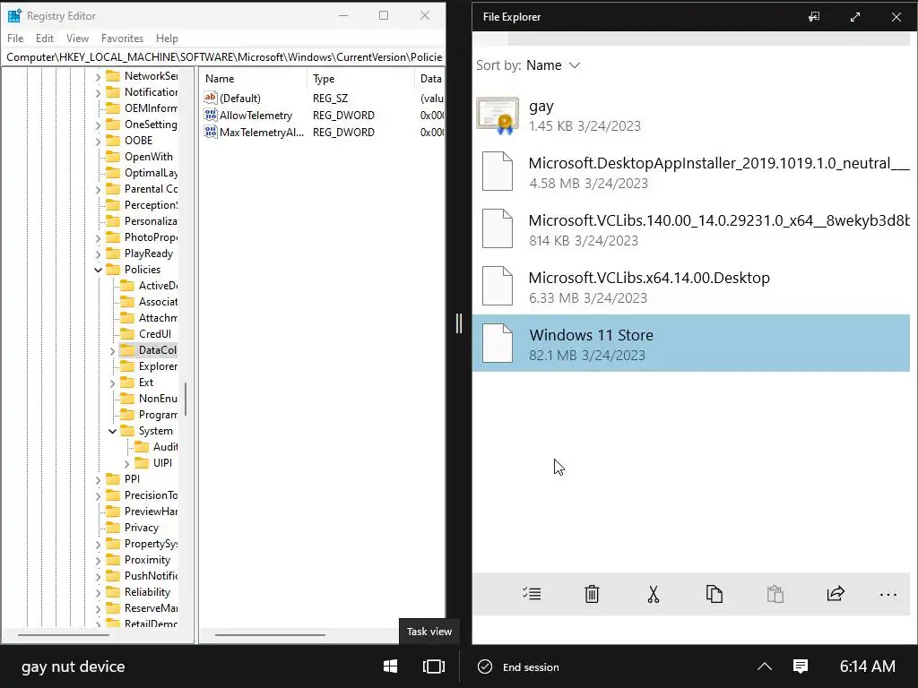Expand the Reliability tree node
Viewport: 918px width, 688px height.
point(98,593)
